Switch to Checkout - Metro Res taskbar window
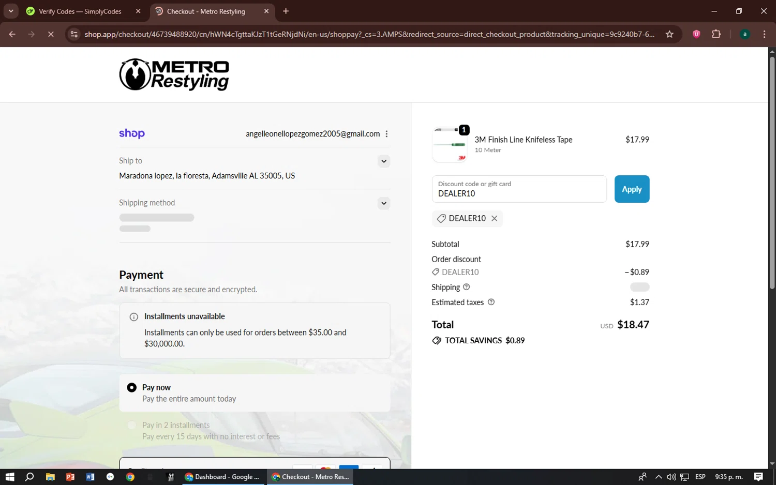This screenshot has width=776, height=485. point(310,477)
